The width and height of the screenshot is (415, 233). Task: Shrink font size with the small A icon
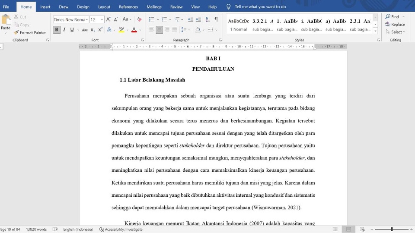pyautogui.click(x=116, y=19)
